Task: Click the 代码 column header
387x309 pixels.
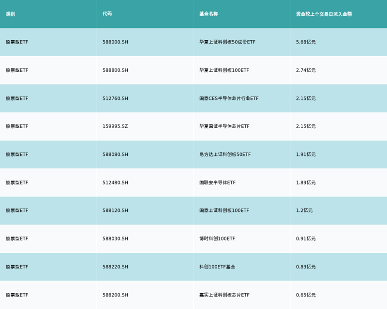Action: coord(107,14)
